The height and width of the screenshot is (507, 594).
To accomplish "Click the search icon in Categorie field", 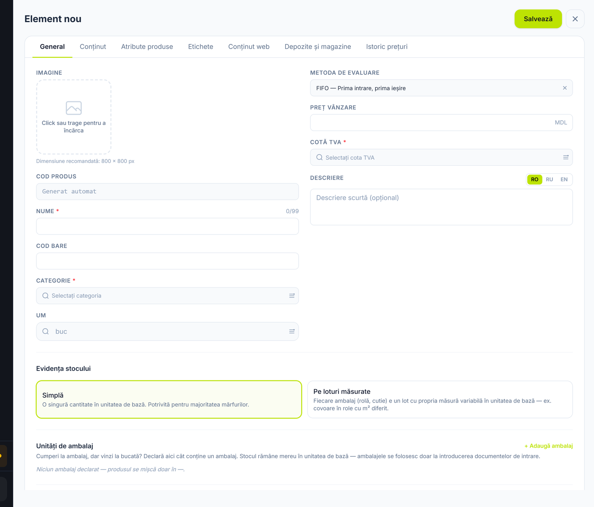I will click(46, 296).
